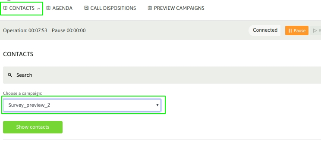Click the green Show contacts button

click(x=33, y=127)
